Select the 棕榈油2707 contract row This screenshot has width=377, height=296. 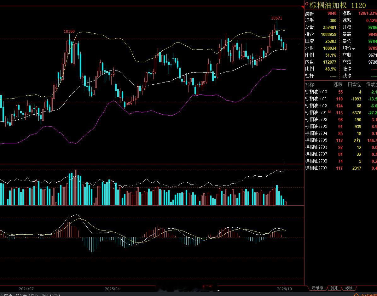(x=341, y=154)
